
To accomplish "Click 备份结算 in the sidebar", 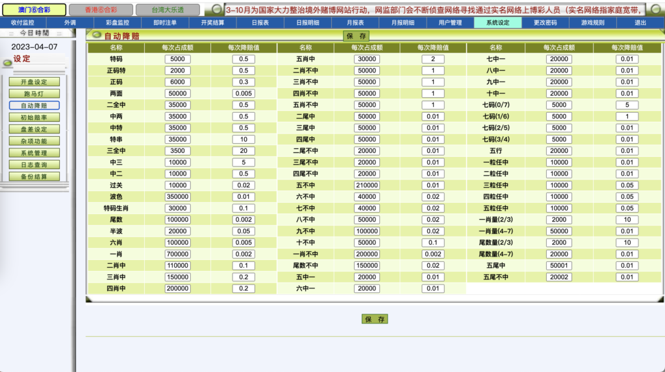I will point(34,176).
